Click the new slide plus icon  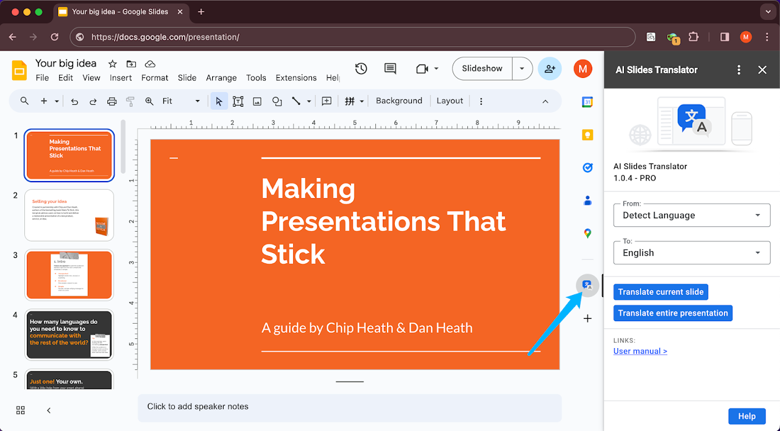[x=44, y=101]
